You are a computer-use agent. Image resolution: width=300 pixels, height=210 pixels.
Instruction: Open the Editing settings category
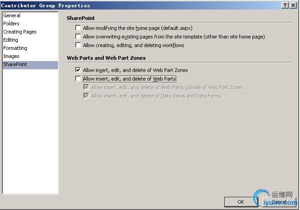[x=30, y=40]
